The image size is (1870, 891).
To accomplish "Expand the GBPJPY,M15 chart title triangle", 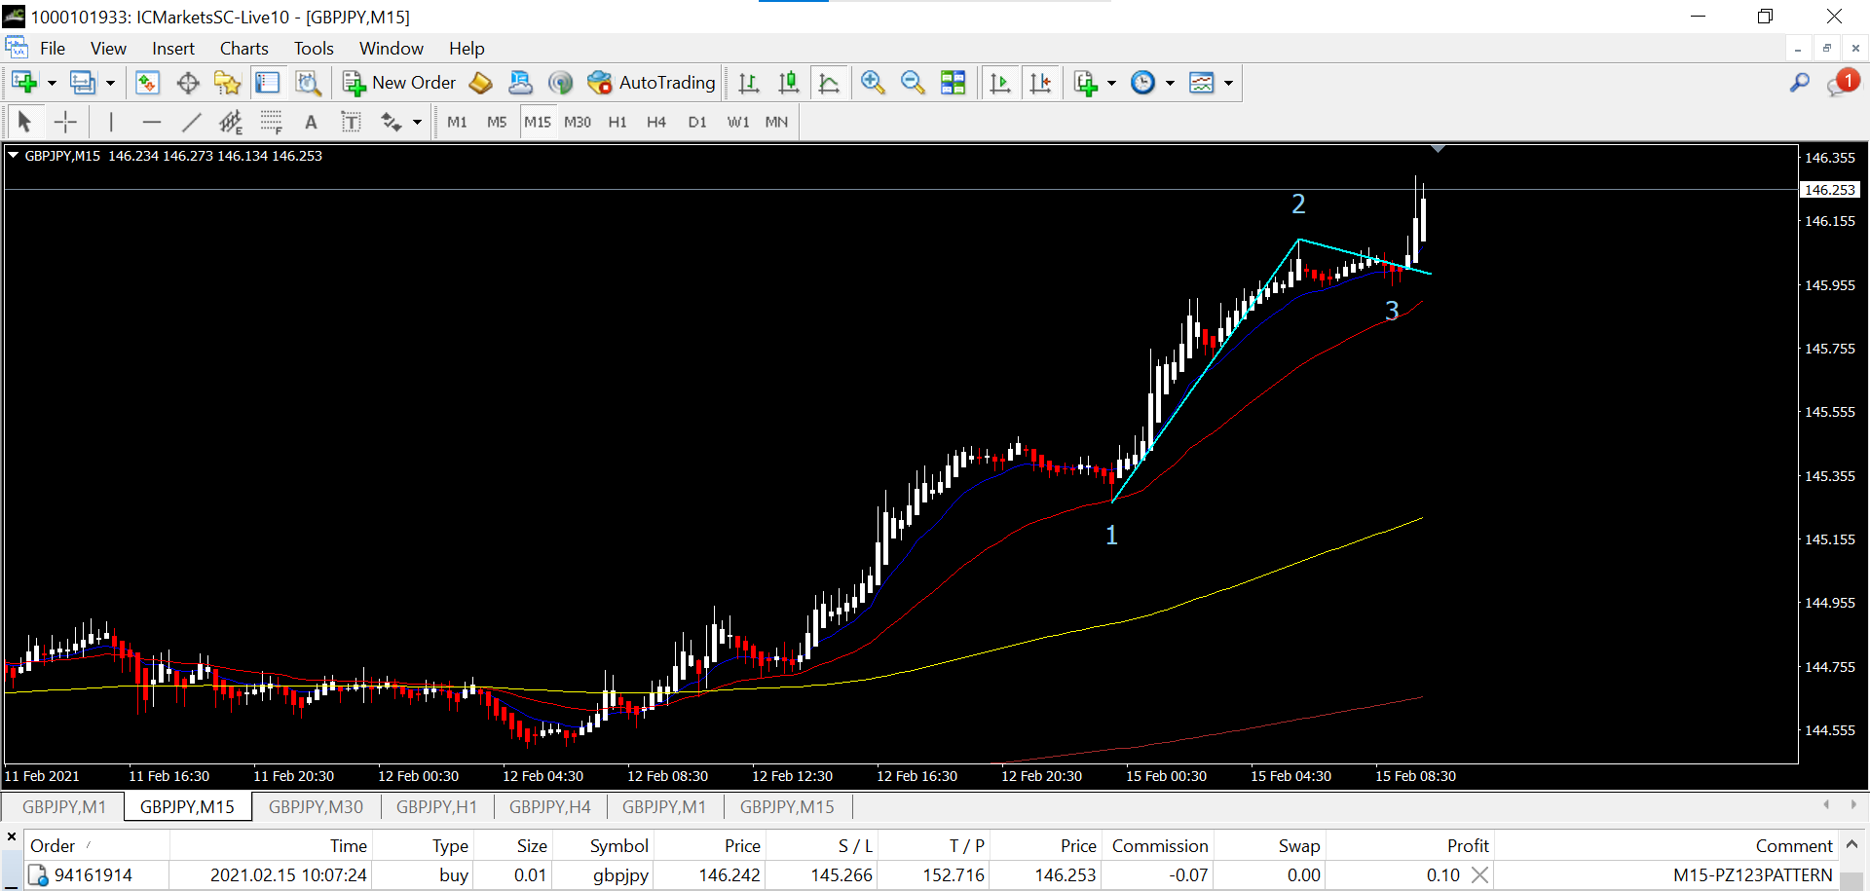I will (14, 155).
